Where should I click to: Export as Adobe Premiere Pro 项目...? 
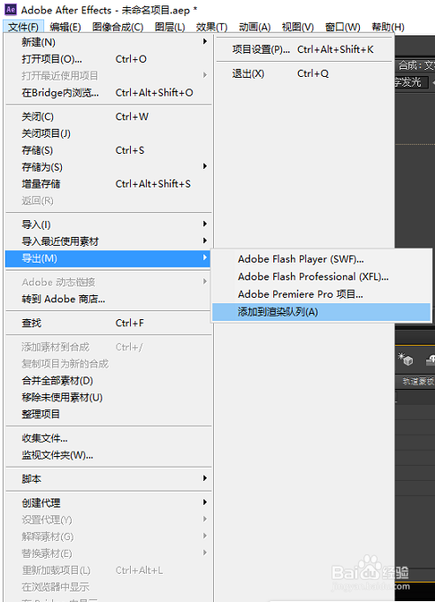coord(321,294)
